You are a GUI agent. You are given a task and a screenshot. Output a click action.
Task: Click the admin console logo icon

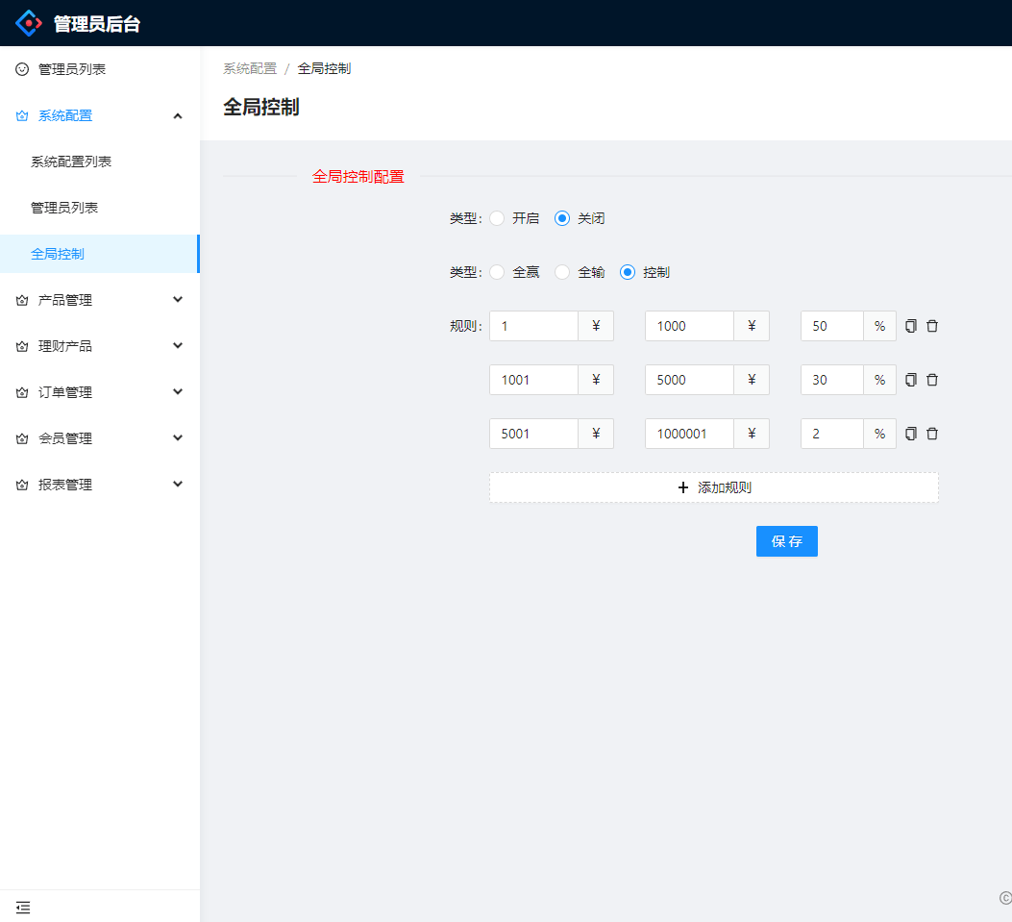point(30,23)
